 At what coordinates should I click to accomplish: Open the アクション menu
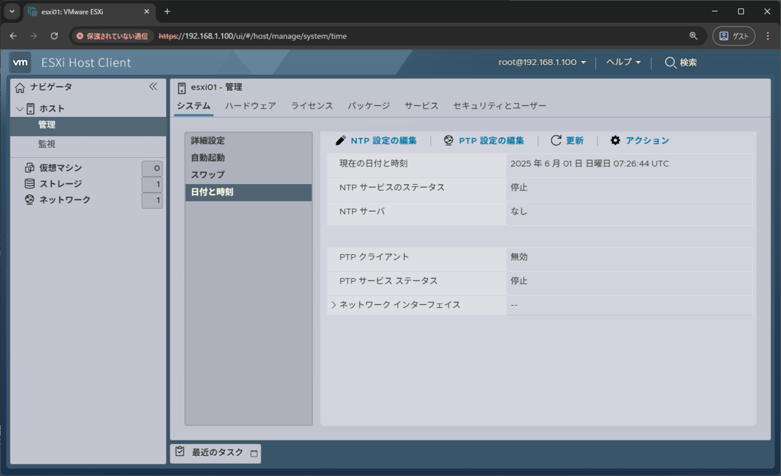pos(639,140)
